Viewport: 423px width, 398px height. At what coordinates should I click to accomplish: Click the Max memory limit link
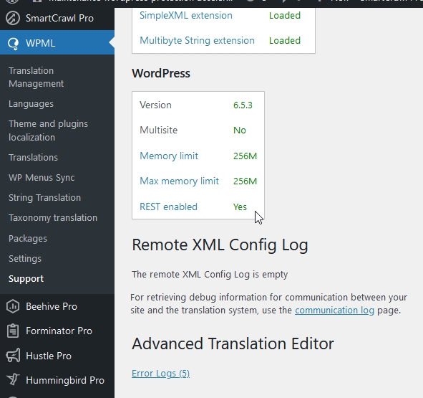tap(179, 181)
